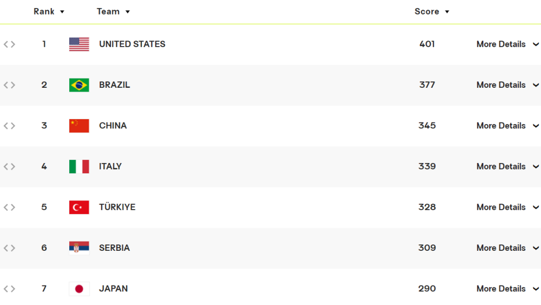The height and width of the screenshot is (305, 541).
Task: Expand More Details for Serbia
Action: point(507,248)
